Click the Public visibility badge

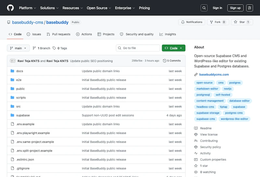pyautogui.click(x=75, y=22)
